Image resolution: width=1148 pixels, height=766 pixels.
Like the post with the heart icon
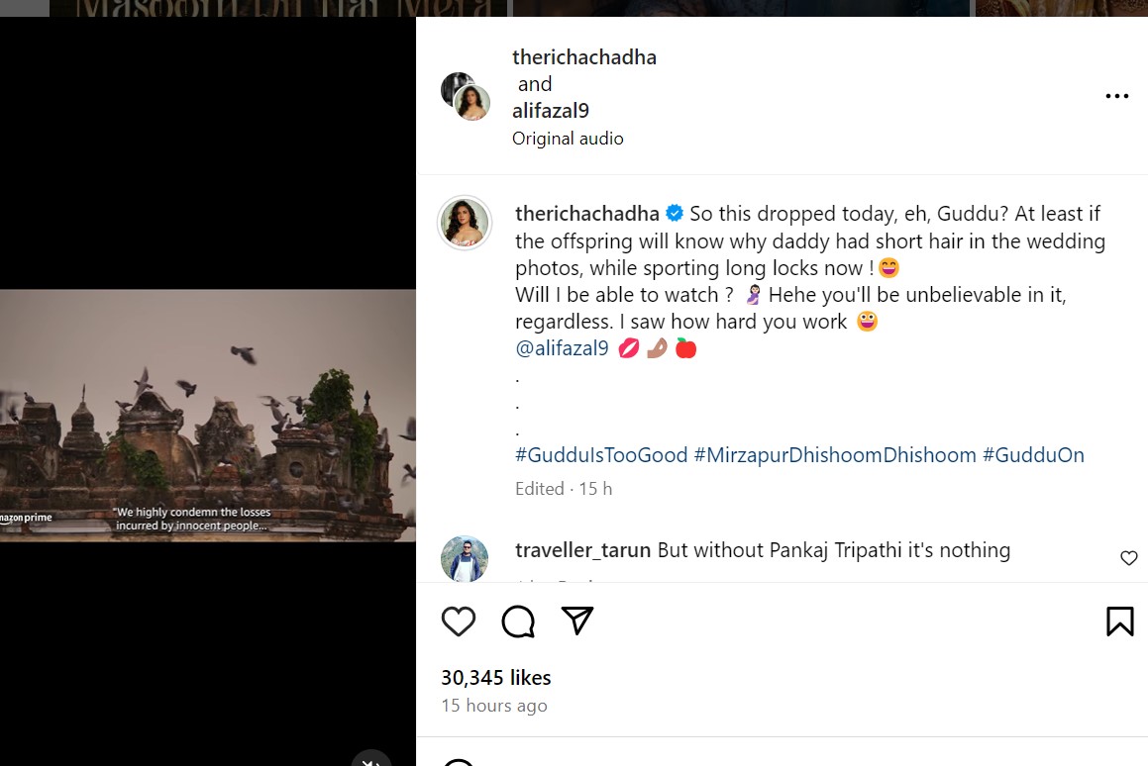(459, 622)
